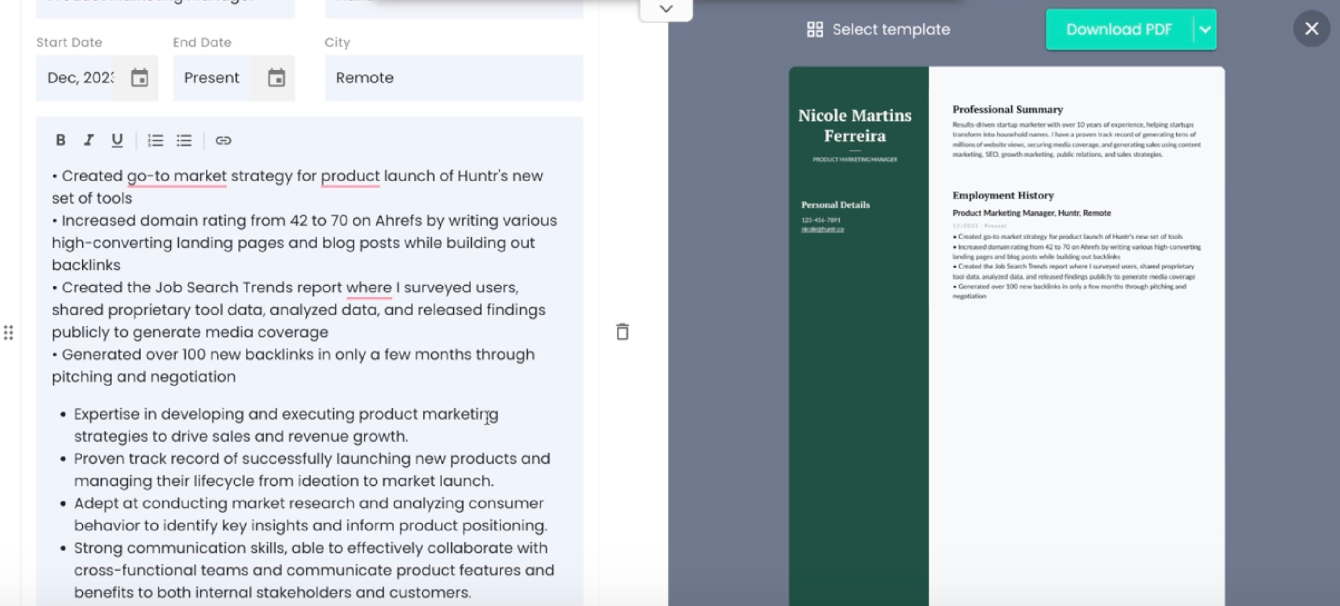Toggle bold formatting in the editor
The height and width of the screenshot is (606, 1340).
60,140
